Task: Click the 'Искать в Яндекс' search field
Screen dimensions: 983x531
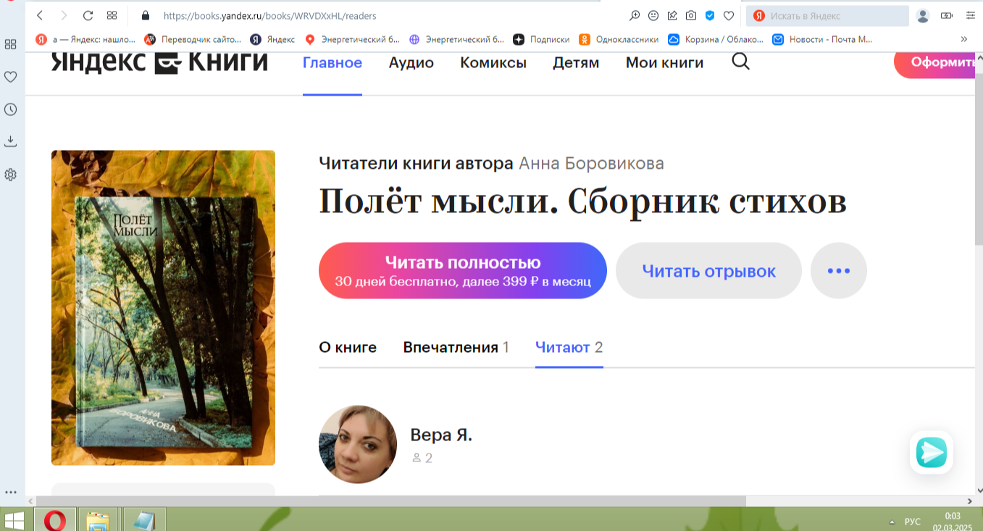Action: click(828, 15)
